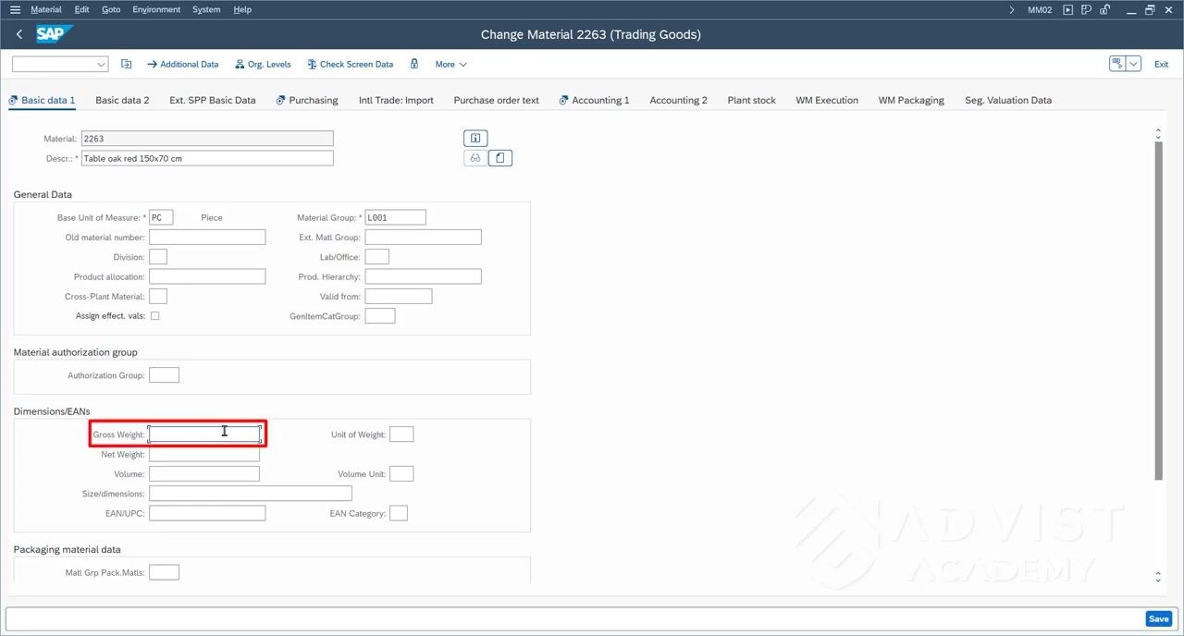Click the Volume Unit field
This screenshot has height=636, width=1184.
[x=401, y=473]
